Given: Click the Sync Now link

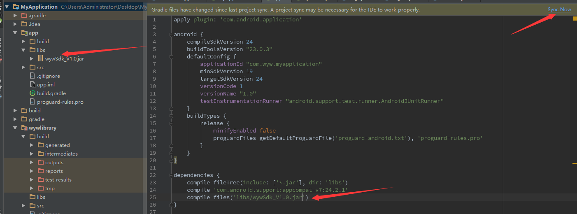Looking at the screenshot, I should pos(559,9).
